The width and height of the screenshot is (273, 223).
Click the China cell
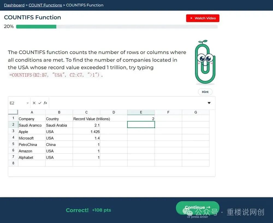point(59,144)
